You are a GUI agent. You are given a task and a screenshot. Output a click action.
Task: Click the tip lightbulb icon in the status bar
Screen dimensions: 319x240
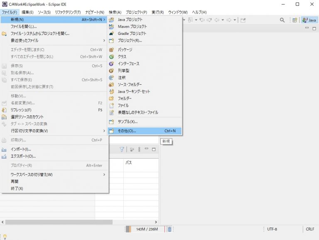pyautogui.click(x=5, y=236)
